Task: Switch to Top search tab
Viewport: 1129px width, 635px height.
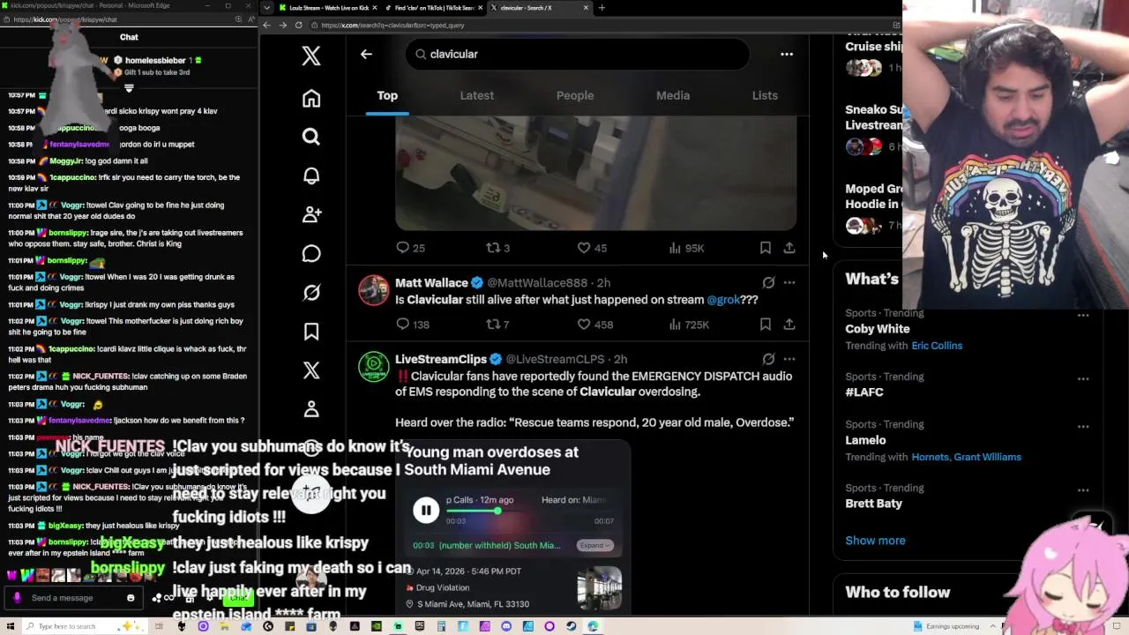Action: coord(387,95)
